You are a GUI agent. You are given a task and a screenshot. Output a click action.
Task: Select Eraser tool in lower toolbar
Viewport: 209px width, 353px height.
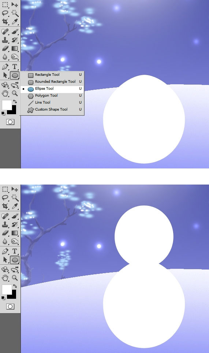[5, 233]
